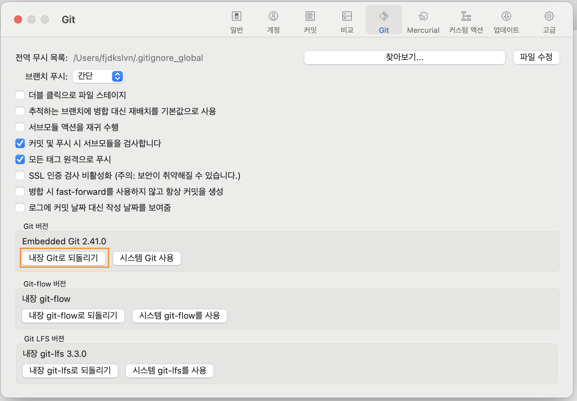Toggle SSL 인증 검사 비활성화 checkbox

tap(20, 175)
